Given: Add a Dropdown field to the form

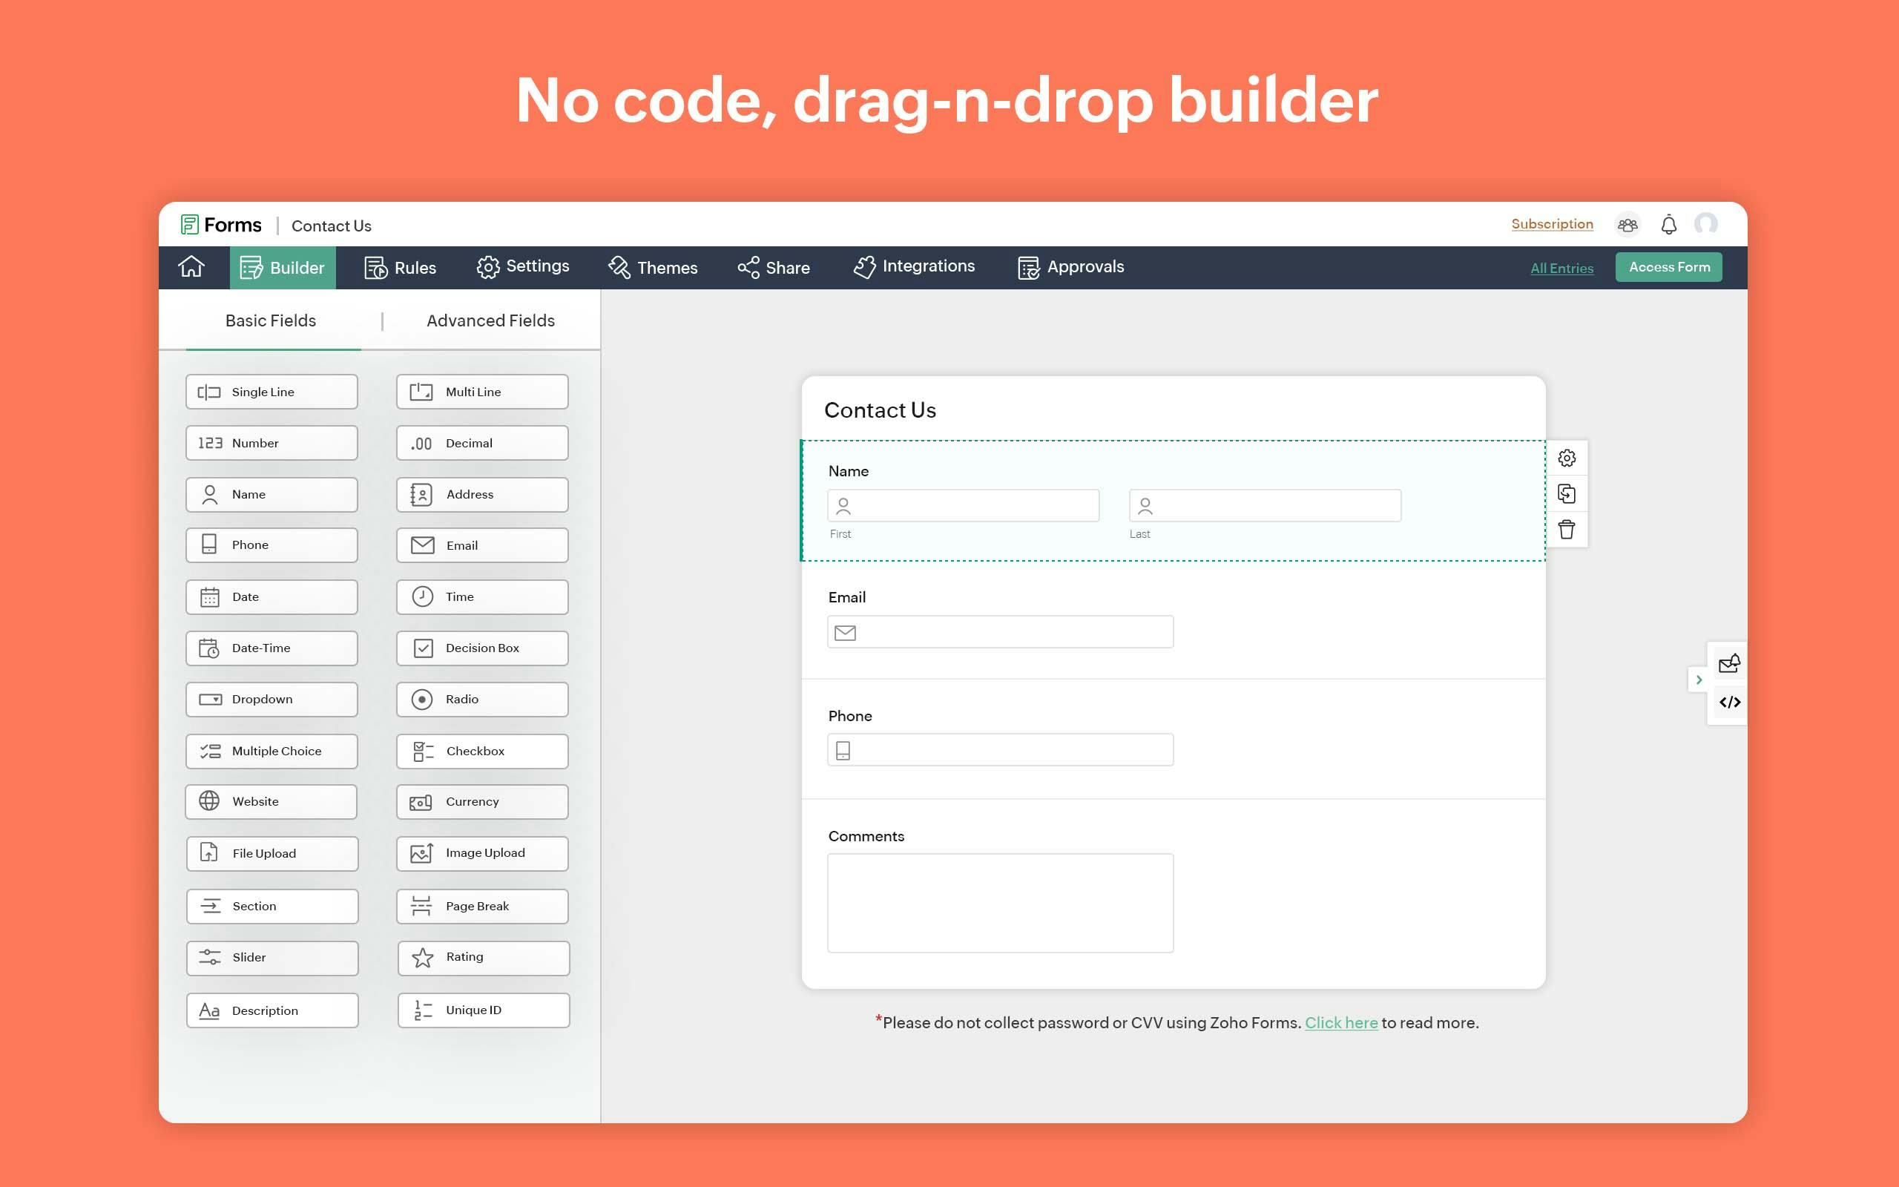Looking at the screenshot, I should [x=271, y=699].
